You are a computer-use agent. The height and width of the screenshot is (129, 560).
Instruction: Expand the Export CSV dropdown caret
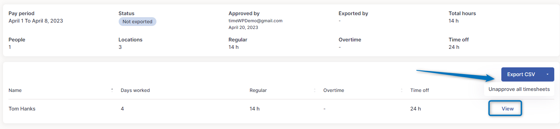pyautogui.click(x=548, y=74)
